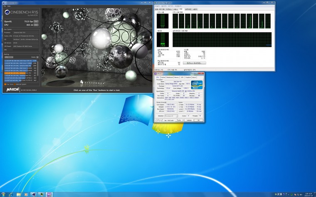Switch to the Graphics tab in CPU-Z
This screenshot has width=316, height=197.
188,78
